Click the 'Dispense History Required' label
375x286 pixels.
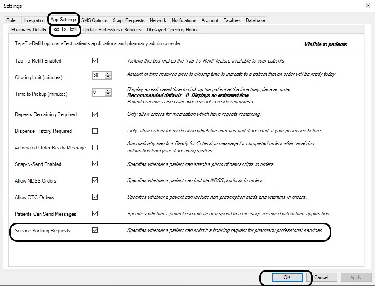coord(43,131)
